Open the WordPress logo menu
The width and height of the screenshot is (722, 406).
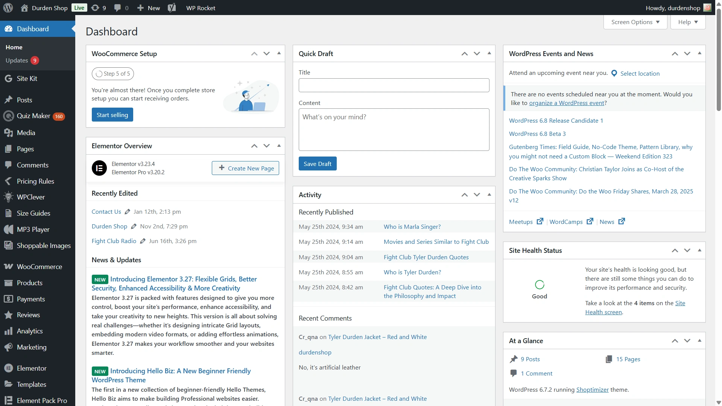[x=8, y=8]
